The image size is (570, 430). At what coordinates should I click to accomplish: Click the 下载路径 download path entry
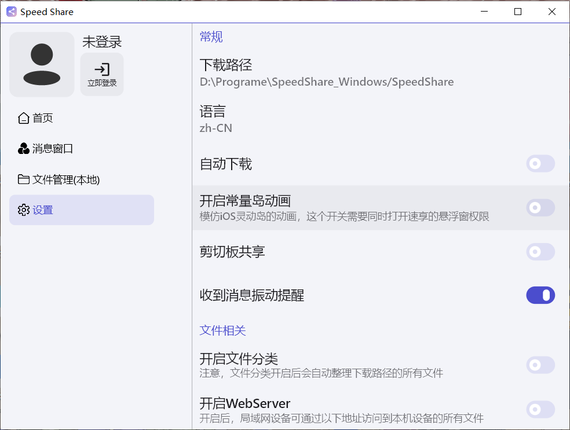(225, 65)
